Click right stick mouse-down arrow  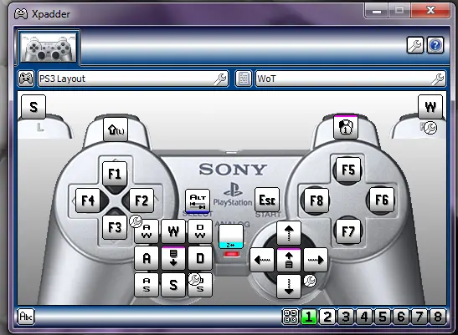point(289,287)
